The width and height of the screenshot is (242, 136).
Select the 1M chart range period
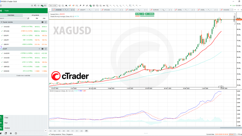[59, 131]
